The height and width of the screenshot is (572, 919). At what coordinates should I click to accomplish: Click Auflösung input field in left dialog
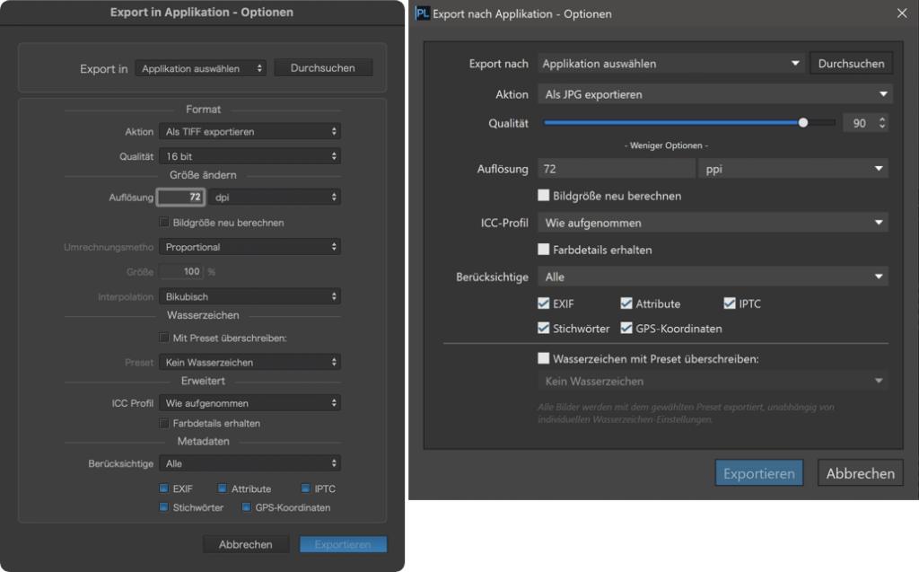[181, 198]
